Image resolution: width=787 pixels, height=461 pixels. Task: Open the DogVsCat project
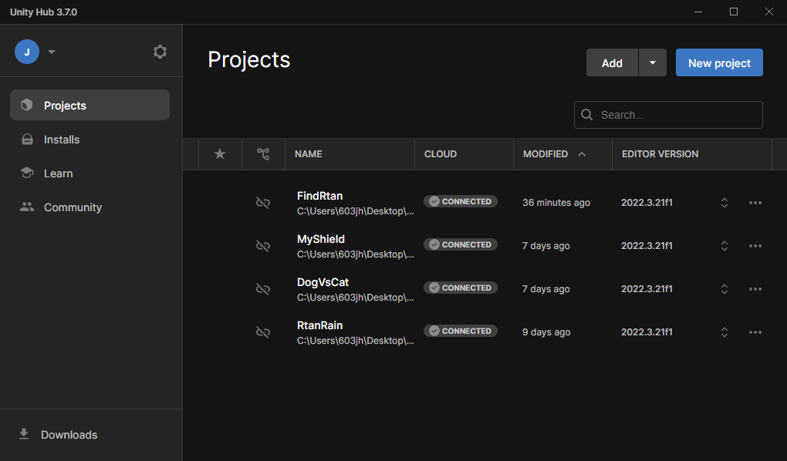tap(323, 282)
